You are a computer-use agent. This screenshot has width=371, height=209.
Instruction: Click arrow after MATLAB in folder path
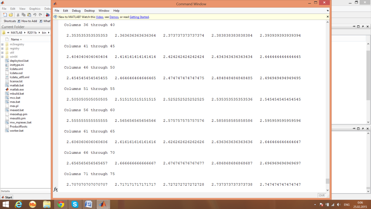tap(25, 33)
